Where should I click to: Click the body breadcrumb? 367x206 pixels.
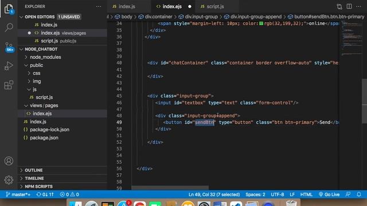(x=127, y=17)
